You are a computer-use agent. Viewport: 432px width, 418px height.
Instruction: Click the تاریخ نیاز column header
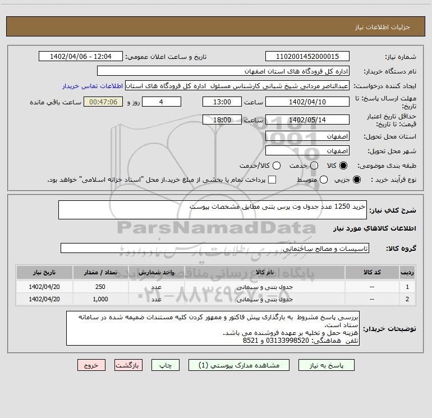[44, 273]
